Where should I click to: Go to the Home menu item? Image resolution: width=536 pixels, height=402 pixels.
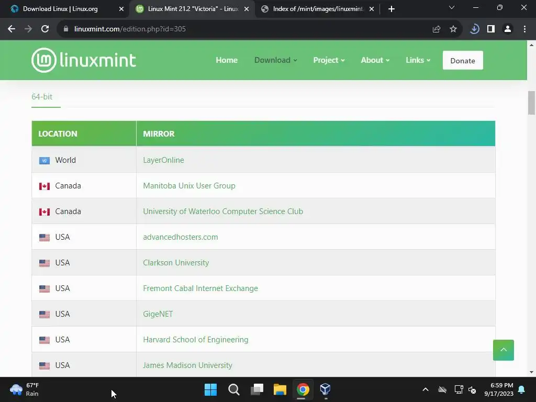click(227, 60)
